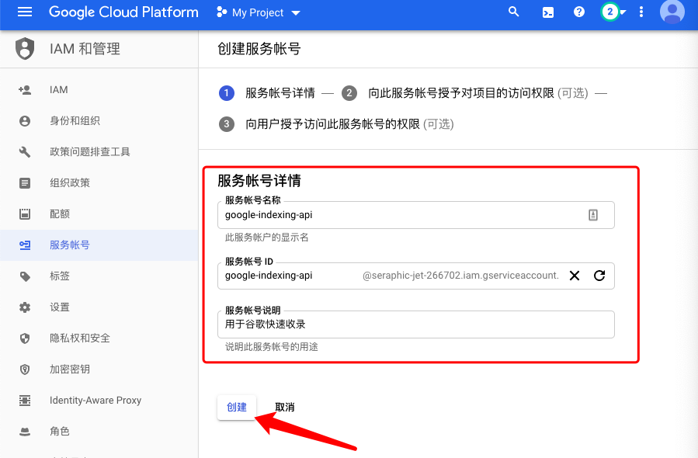Click the 向用户授予访问此服务帐号的权限 step label
This screenshot has width=698, height=458.
tap(332, 124)
